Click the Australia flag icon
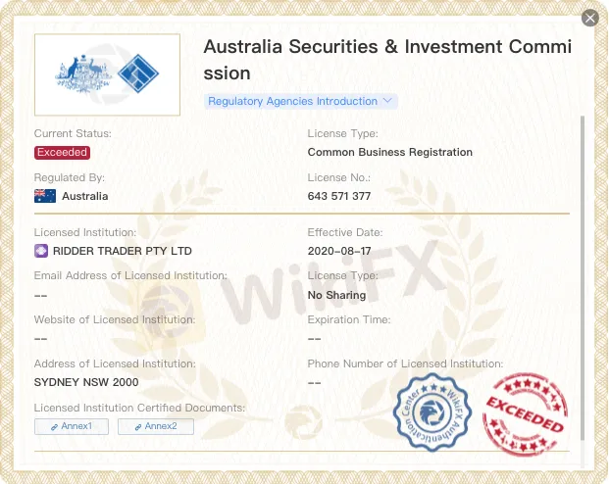This screenshot has height=484, width=609. (45, 196)
